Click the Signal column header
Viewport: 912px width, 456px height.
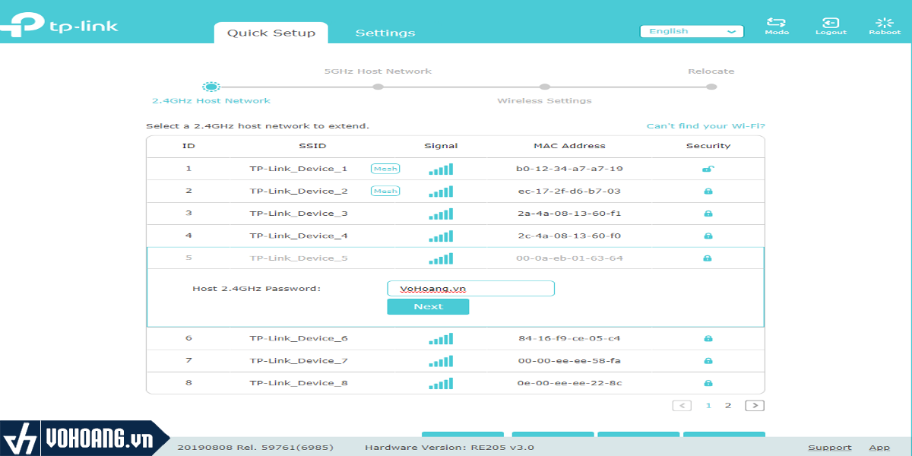(x=441, y=146)
